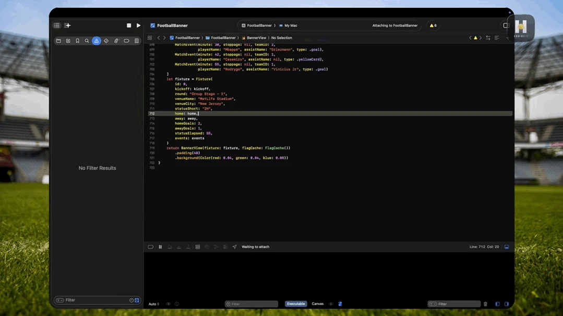Image resolution: width=563 pixels, height=316 pixels.
Task: Jump to the next issue arrow
Action: (481, 37)
